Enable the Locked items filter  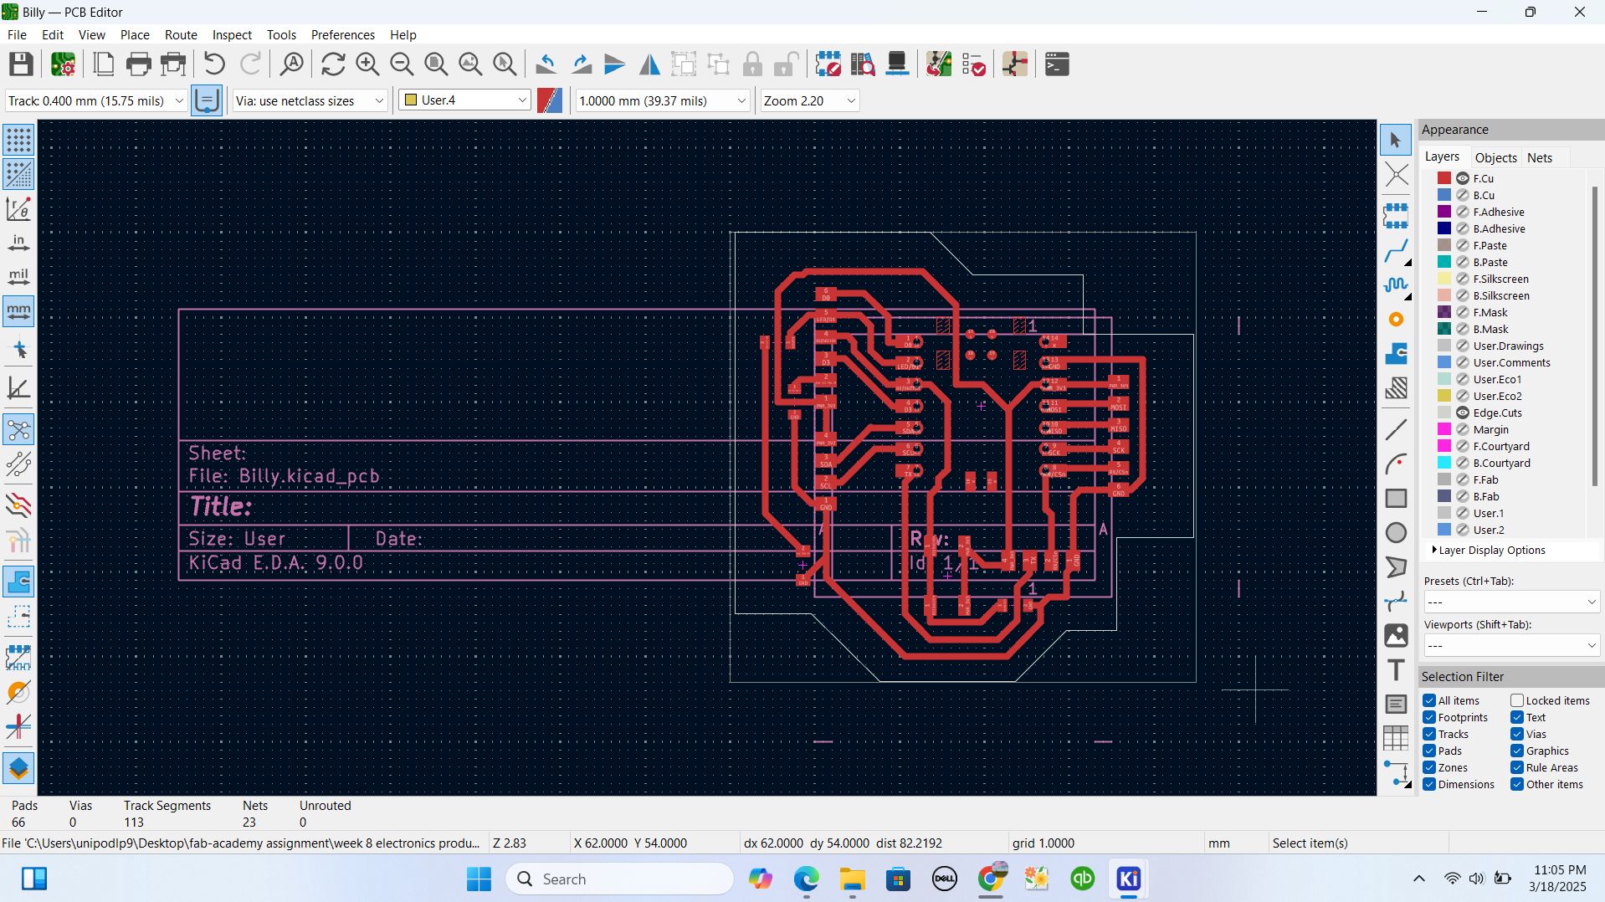click(x=1517, y=700)
